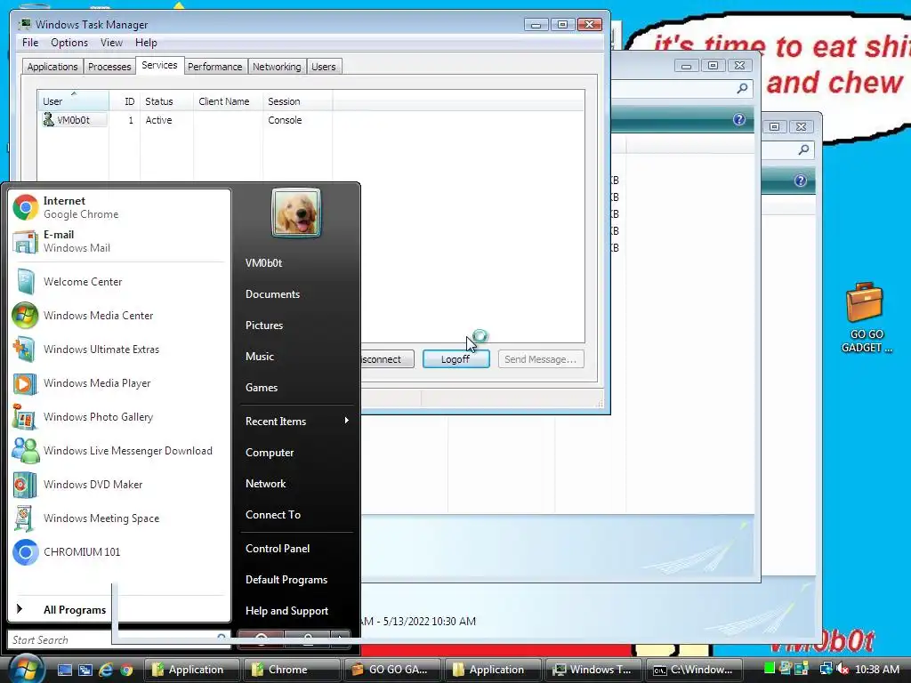Switch to Windows Task Manager taskbar button

click(x=593, y=669)
